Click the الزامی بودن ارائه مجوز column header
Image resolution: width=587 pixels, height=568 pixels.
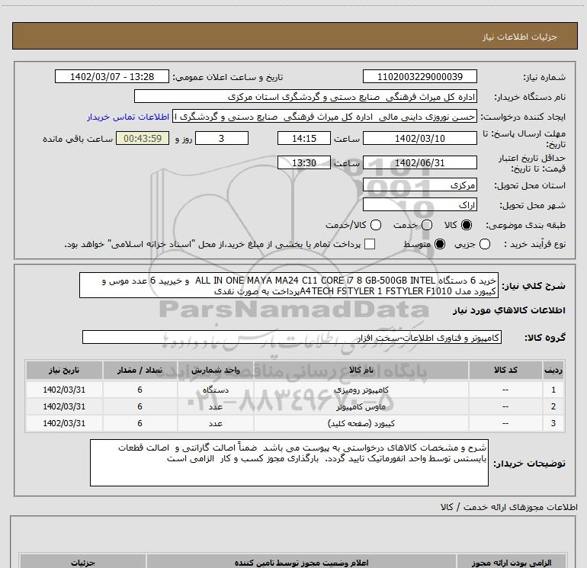pyautogui.click(x=511, y=563)
